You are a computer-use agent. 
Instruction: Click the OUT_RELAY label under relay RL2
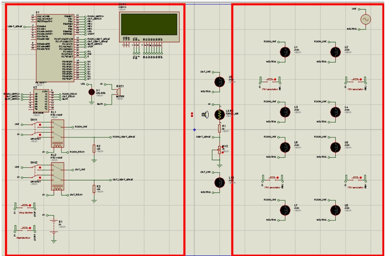(76, 195)
